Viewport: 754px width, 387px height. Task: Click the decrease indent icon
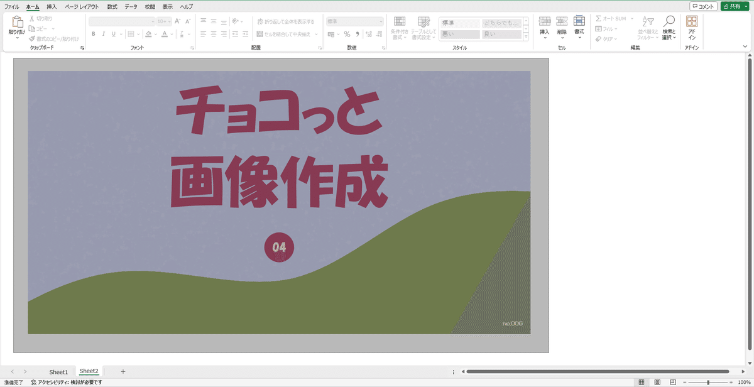(x=235, y=34)
